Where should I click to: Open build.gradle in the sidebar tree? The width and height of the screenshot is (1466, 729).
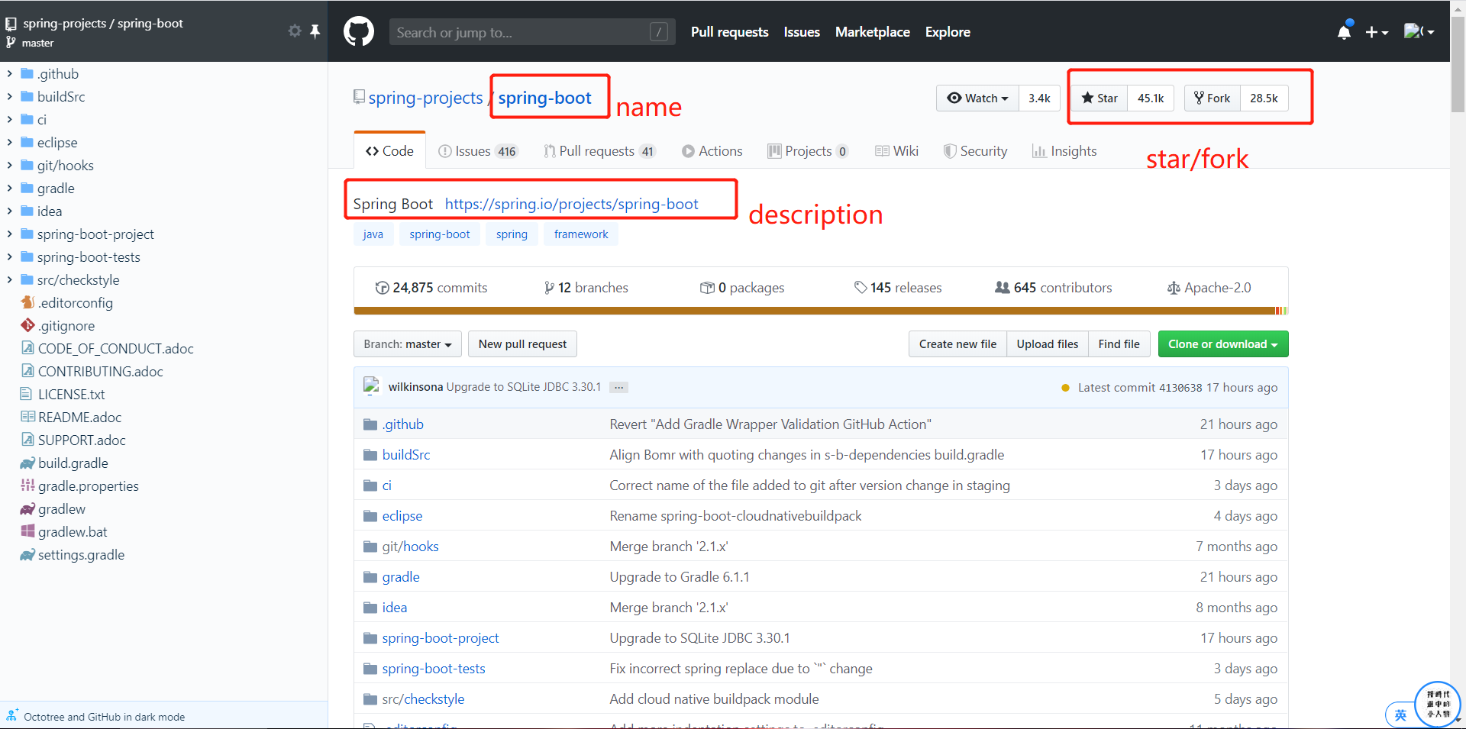click(73, 463)
